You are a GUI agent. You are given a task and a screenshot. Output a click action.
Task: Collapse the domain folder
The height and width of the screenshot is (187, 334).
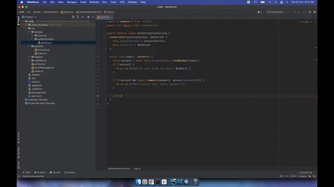click(x=29, y=32)
